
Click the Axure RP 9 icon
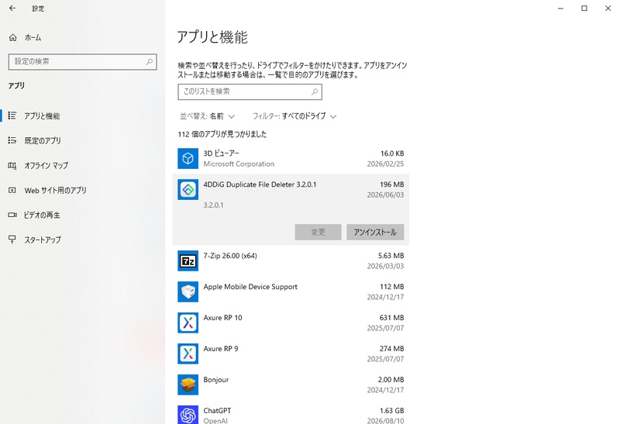click(188, 353)
